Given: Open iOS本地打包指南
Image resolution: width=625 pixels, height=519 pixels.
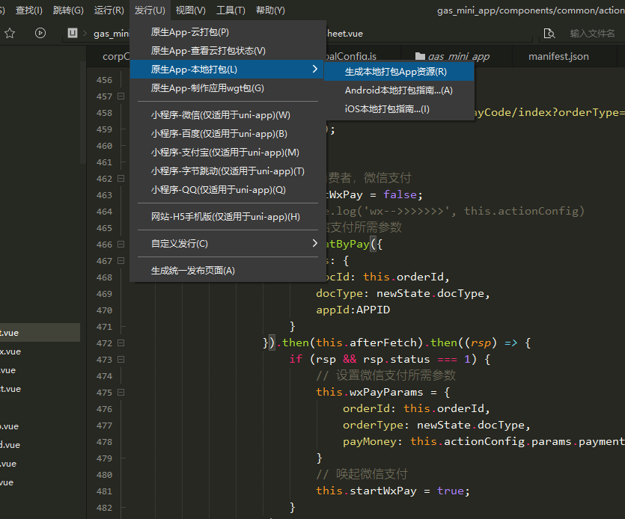Looking at the screenshot, I should point(399,109).
